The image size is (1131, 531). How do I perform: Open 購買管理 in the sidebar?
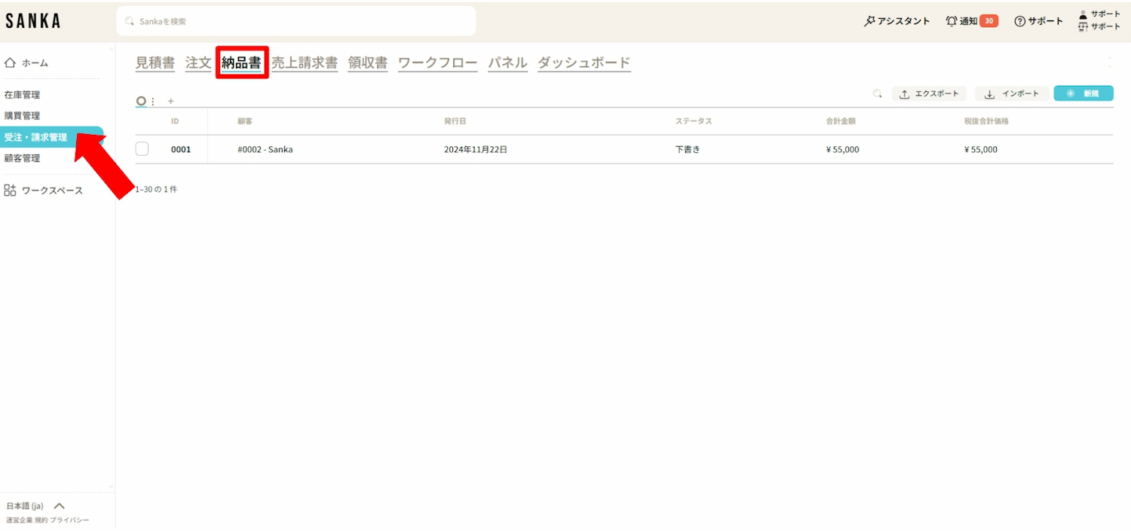click(23, 116)
